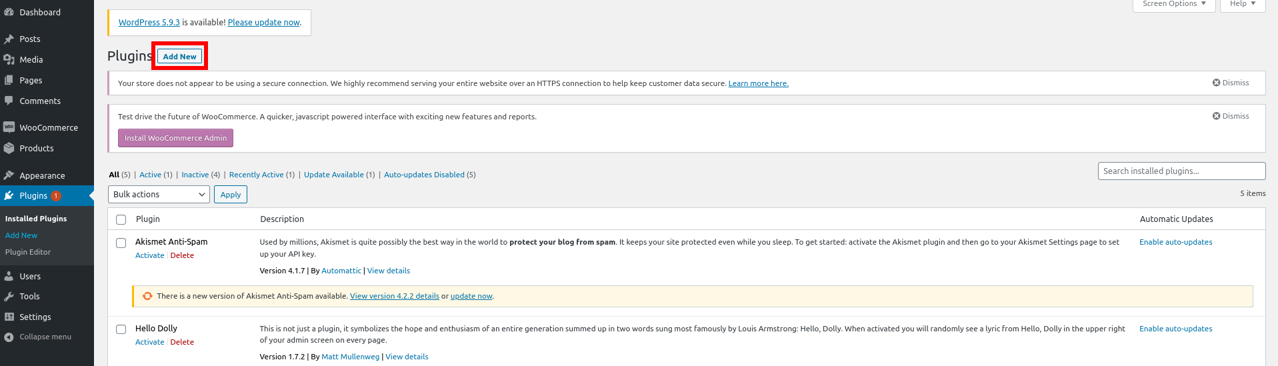This screenshot has width=1278, height=366.
Task: Open the Automattic author link
Action: coord(341,271)
